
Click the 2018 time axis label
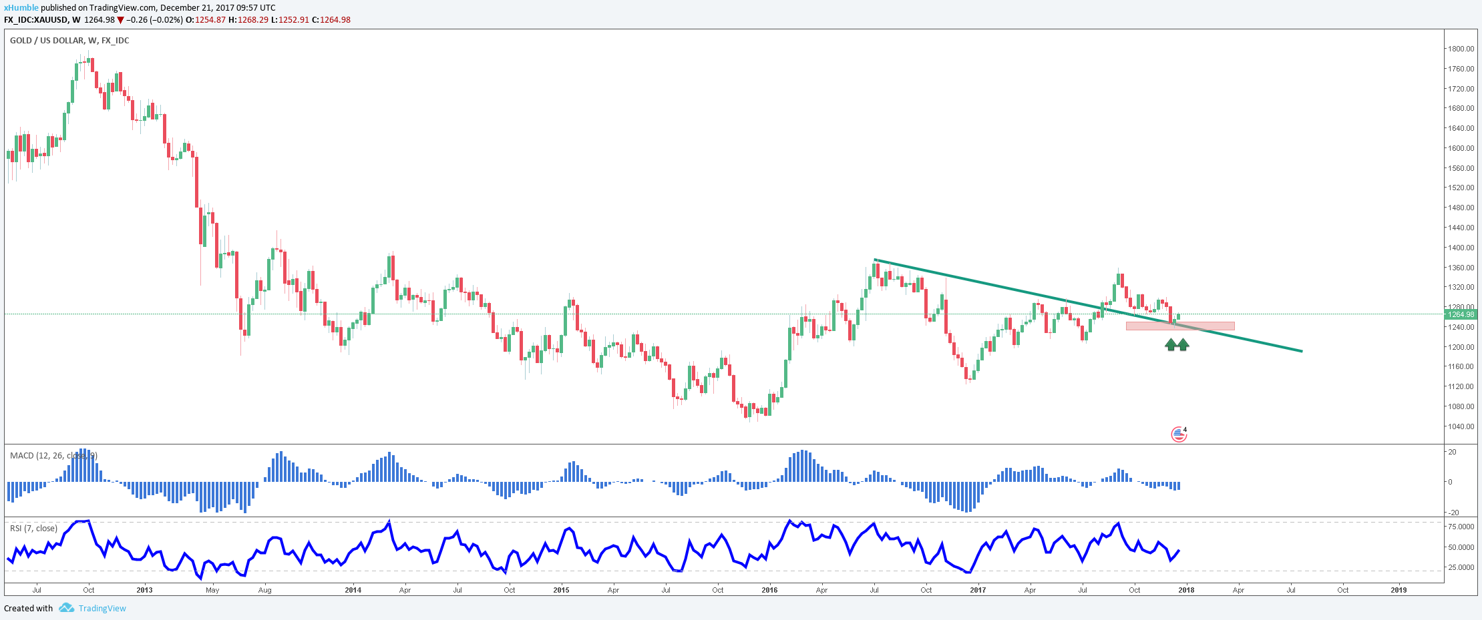coord(1186,590)
